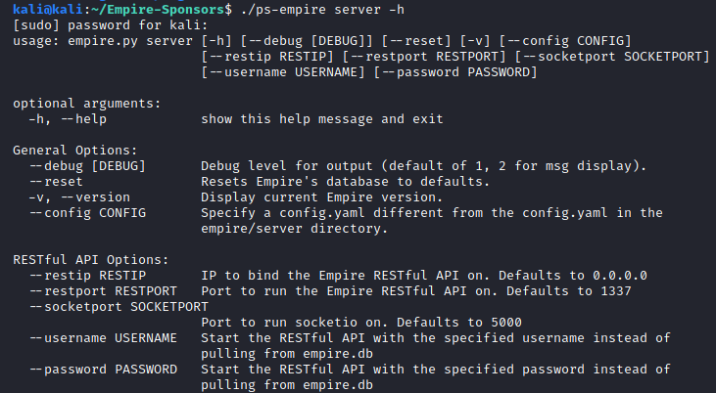The height and width of the screenshot is (393, 716).
Task: Click the General Options heading
Action: coord(74,151)
